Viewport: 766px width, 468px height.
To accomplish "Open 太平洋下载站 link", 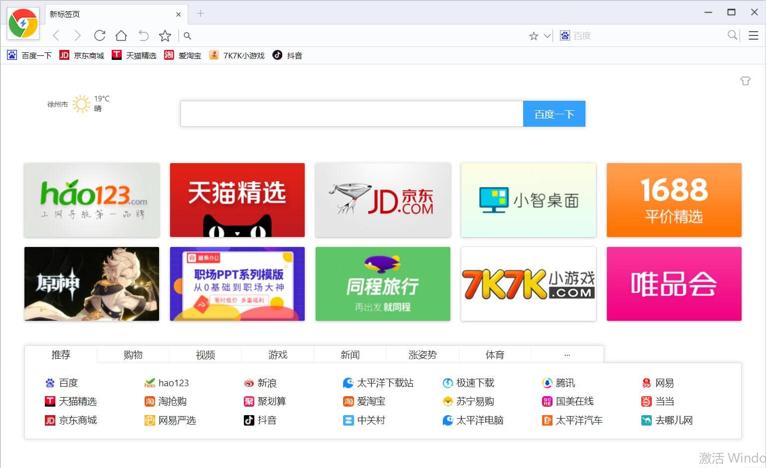I will click(x=379, y=383).
